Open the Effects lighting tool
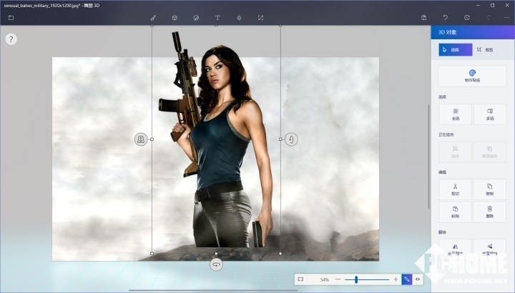The image size is (515, 293). click(239, 18)
